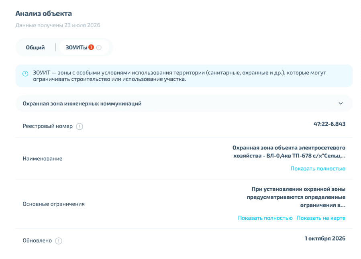361x259 pixels.
Task: Click the Охранная зона инженерных коммуникаций header
Action: click(x=184, y=103)
